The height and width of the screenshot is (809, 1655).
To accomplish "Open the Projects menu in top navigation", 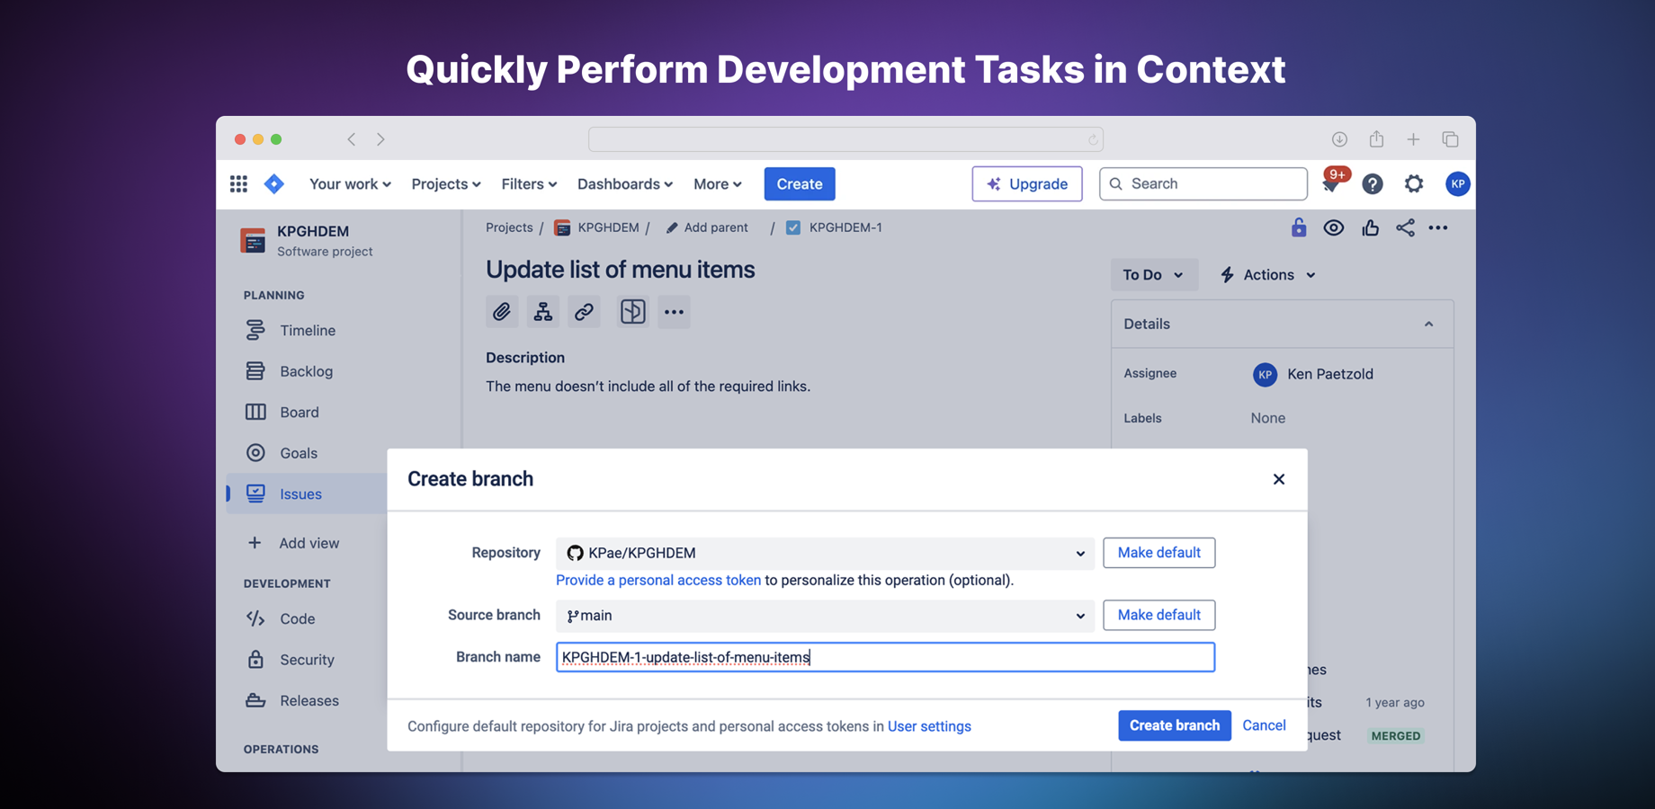I will click(445, 184).
